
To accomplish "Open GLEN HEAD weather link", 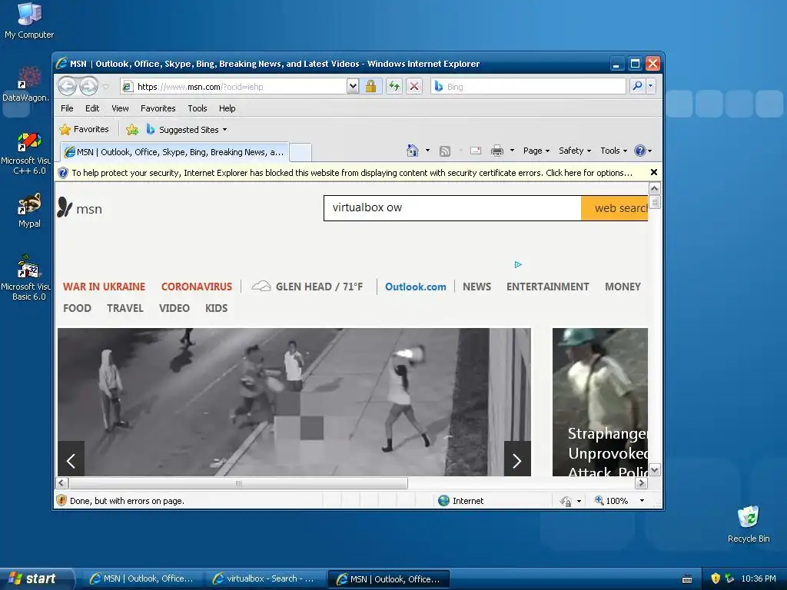I will (307, 287).
